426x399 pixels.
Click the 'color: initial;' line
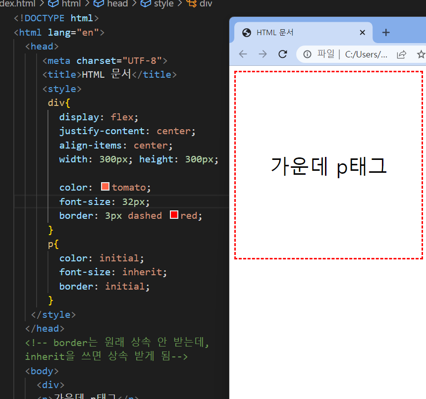pos(102,258)
